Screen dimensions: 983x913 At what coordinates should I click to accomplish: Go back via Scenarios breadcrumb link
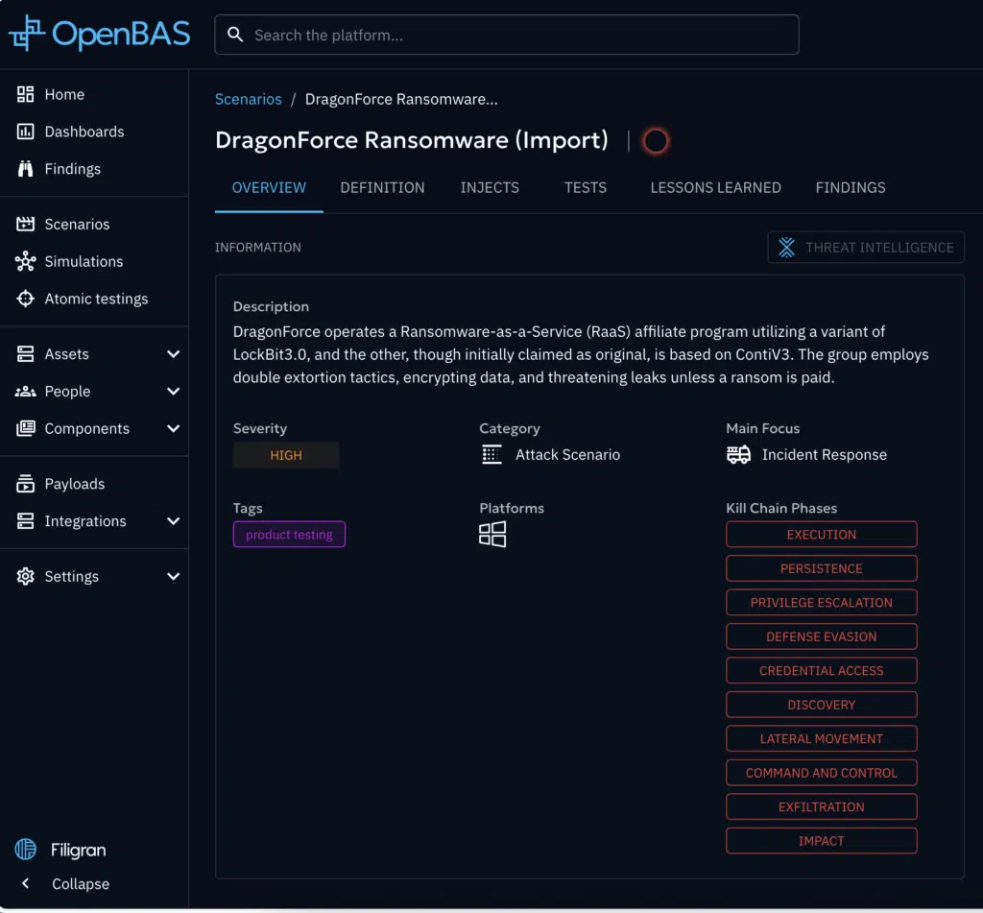click(249, 99)
